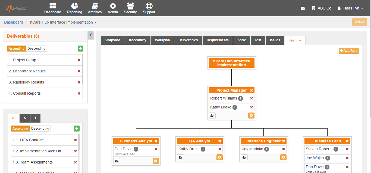Click info icon next to Robert Williams
The width and height of the screenshot is (371, 173).
[x=240, y=98]
